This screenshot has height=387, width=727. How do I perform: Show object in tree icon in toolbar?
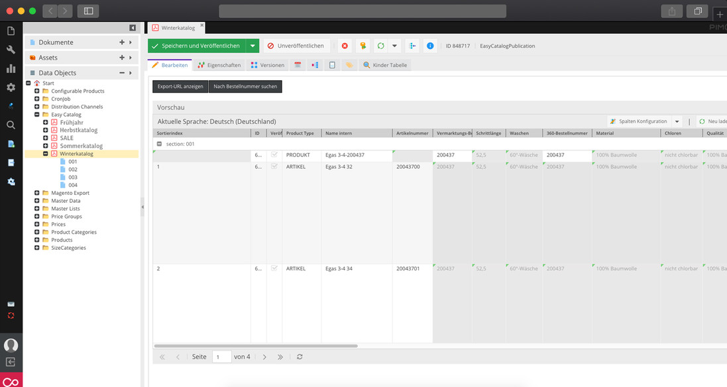point(412,46)
